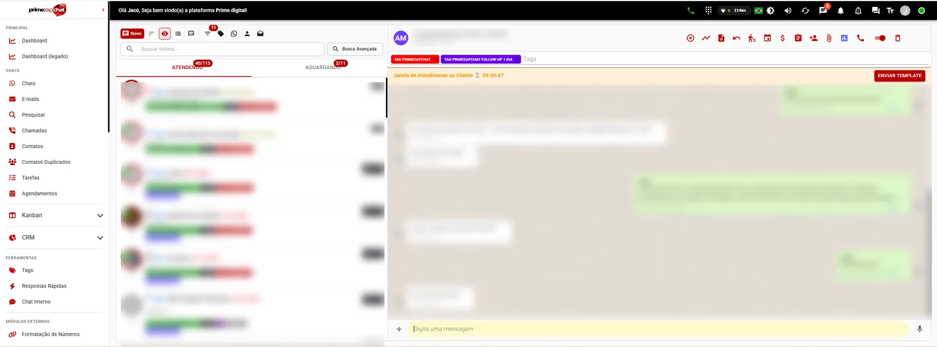Transfer ticket using the walking person icon
This screenshot has height=347, width=937.
click(752, 38)
